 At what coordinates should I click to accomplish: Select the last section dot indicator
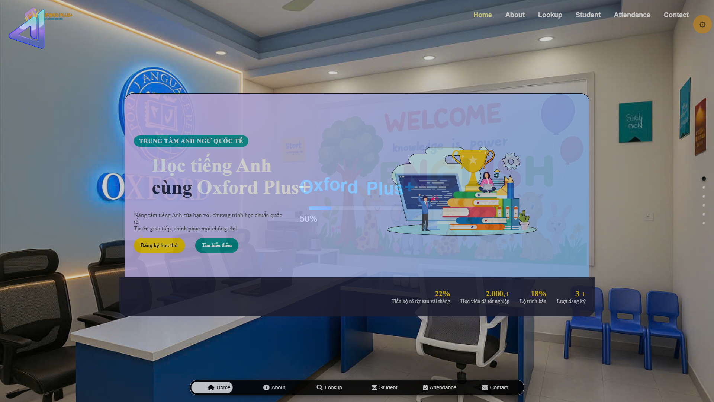[704, 223]
